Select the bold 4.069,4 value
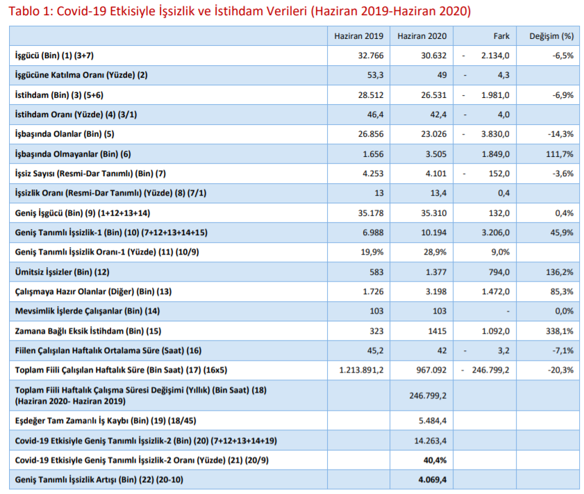 [x=433, y=479]
